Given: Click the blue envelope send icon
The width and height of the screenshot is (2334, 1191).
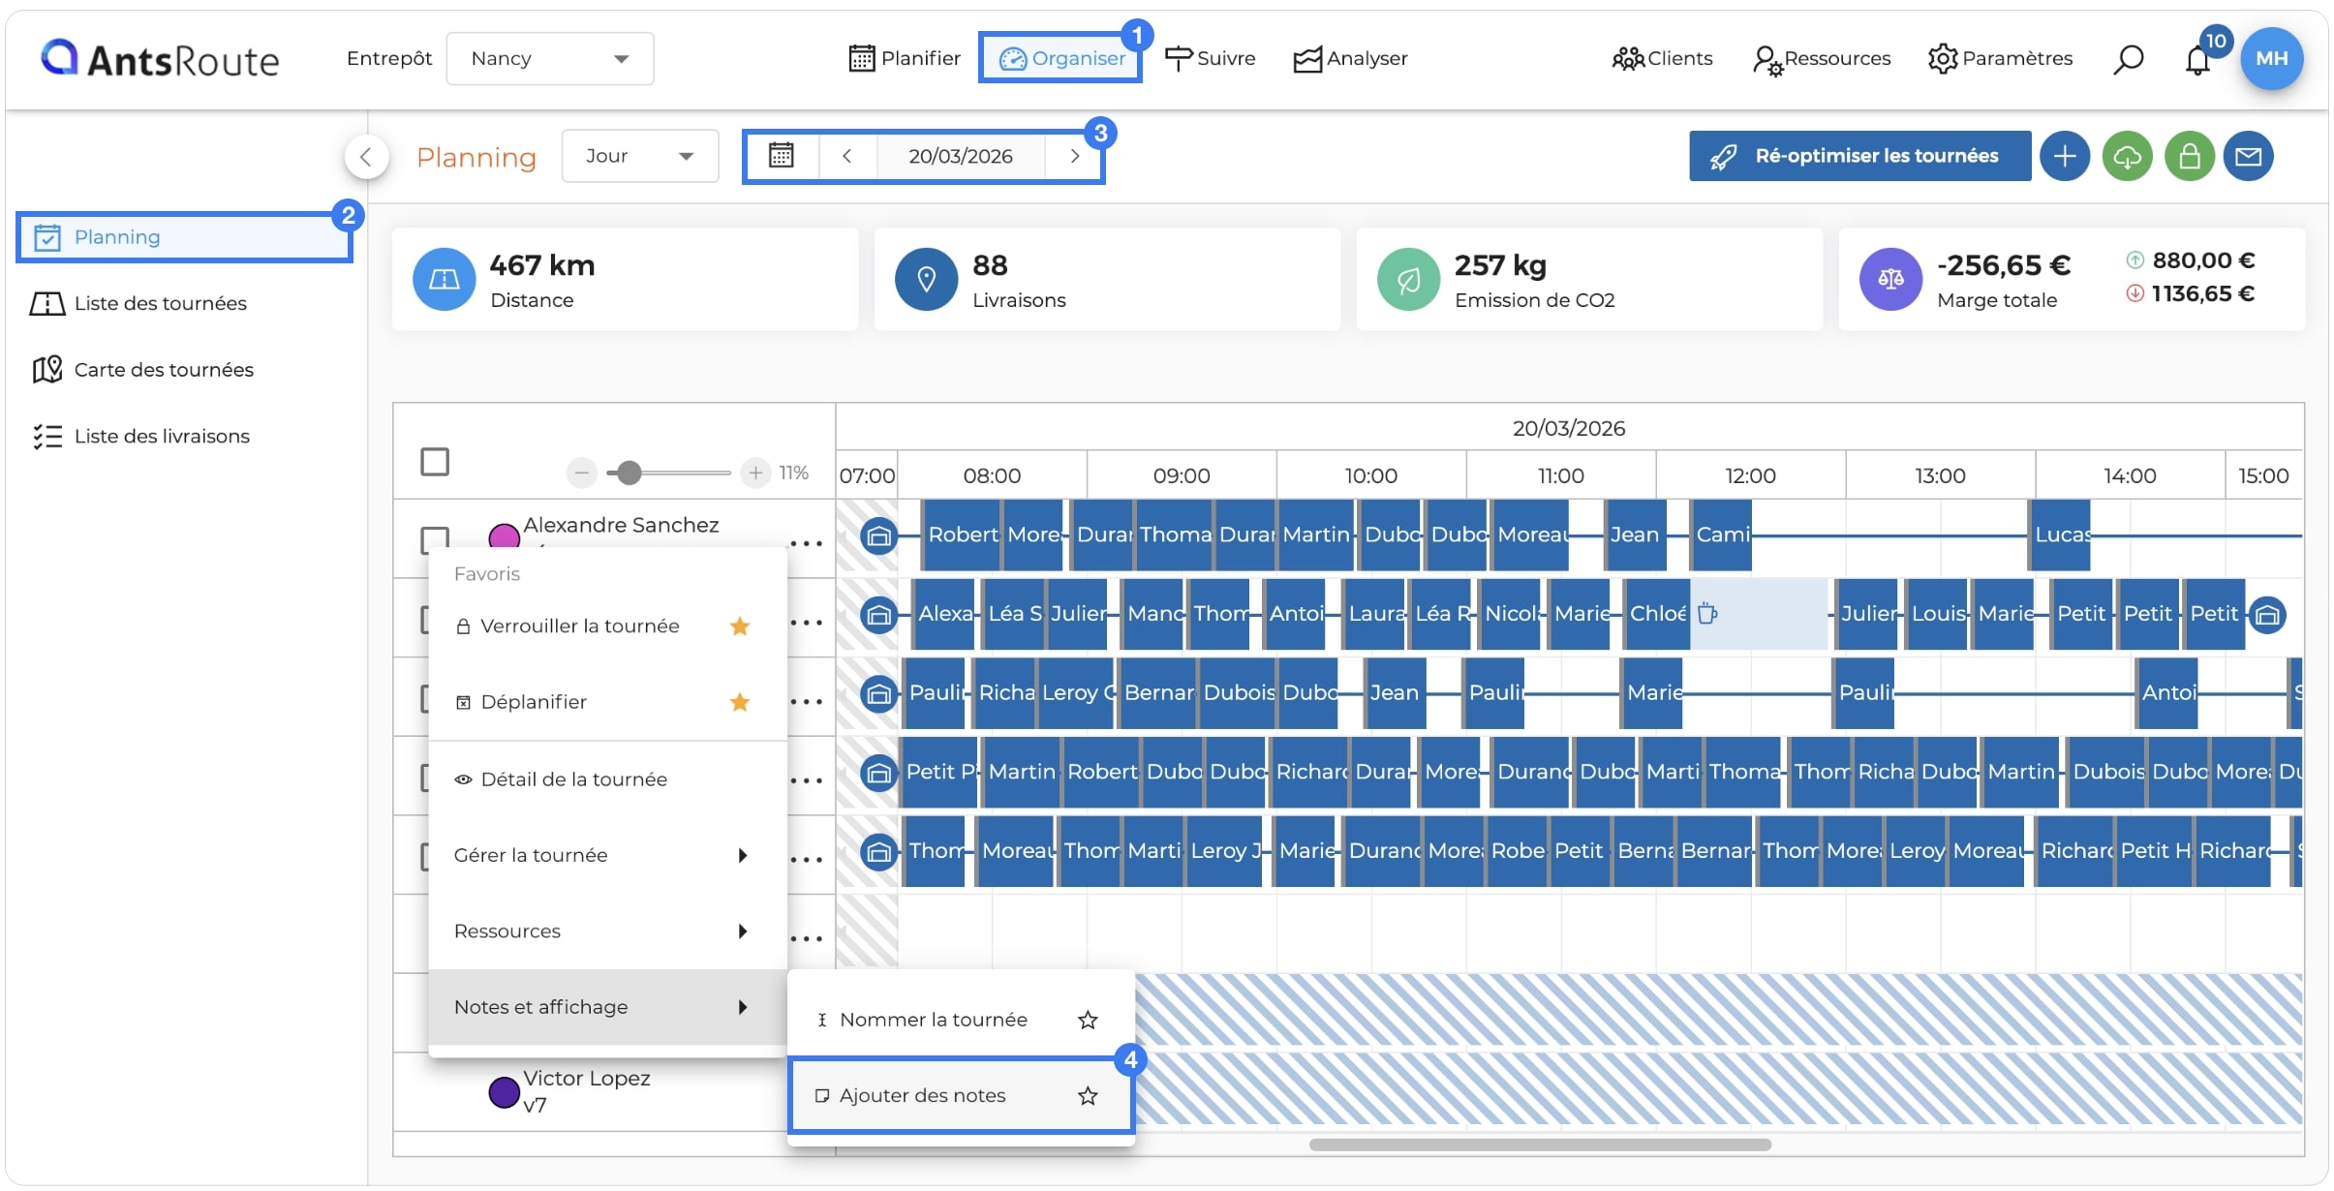Looking at the screenshot, I should [x=2248, y=156].
